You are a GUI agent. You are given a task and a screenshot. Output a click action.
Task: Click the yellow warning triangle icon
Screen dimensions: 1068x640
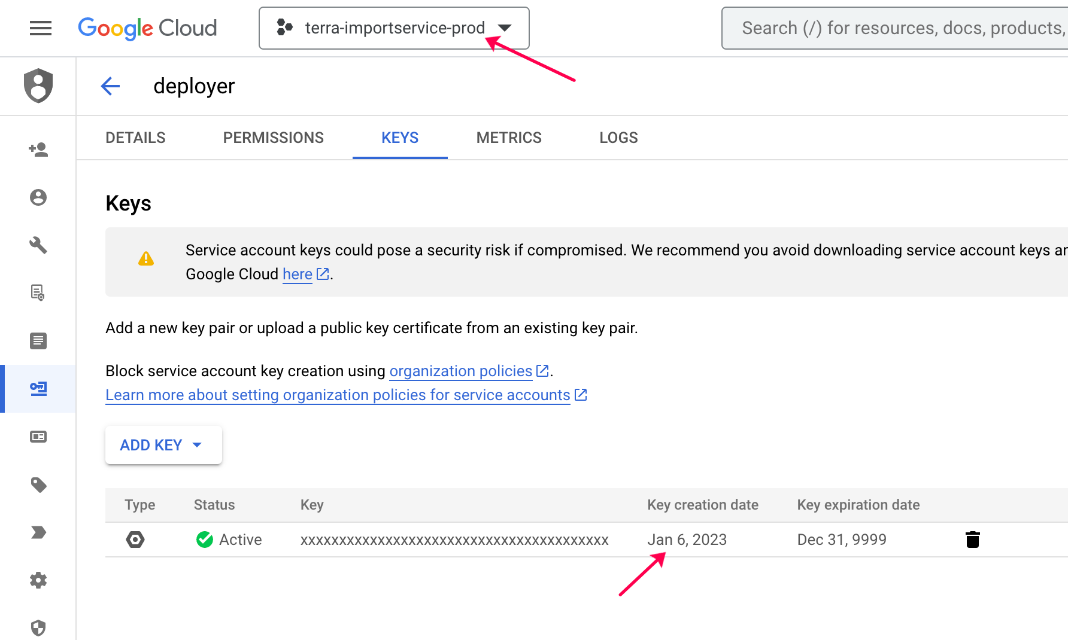146,258
